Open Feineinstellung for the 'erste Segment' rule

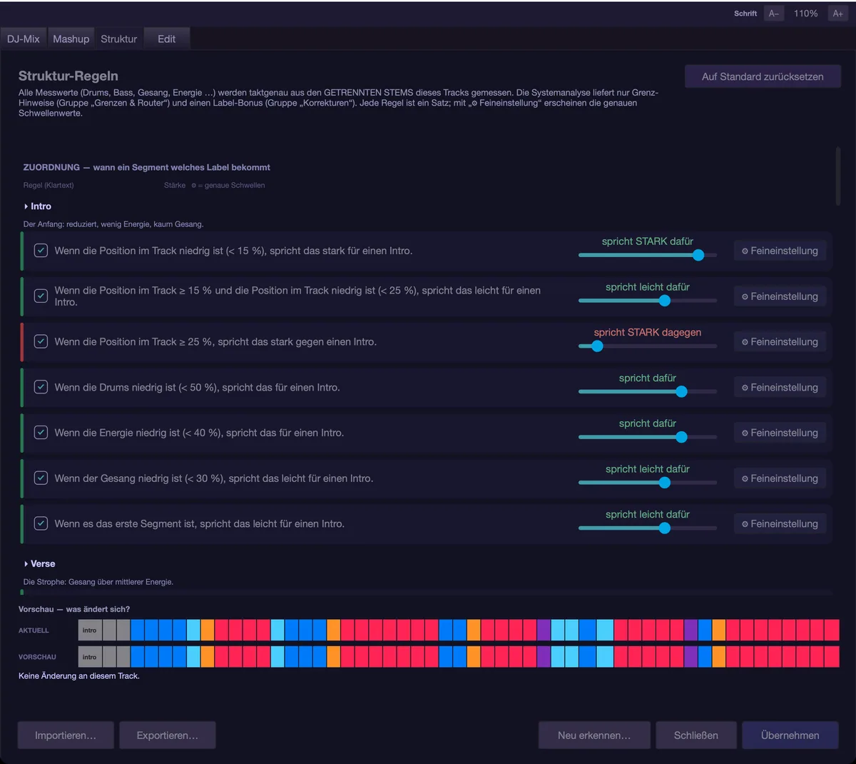tap(780, 523)
